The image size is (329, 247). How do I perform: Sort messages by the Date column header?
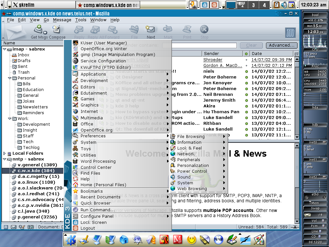click(x=272, y=54)
